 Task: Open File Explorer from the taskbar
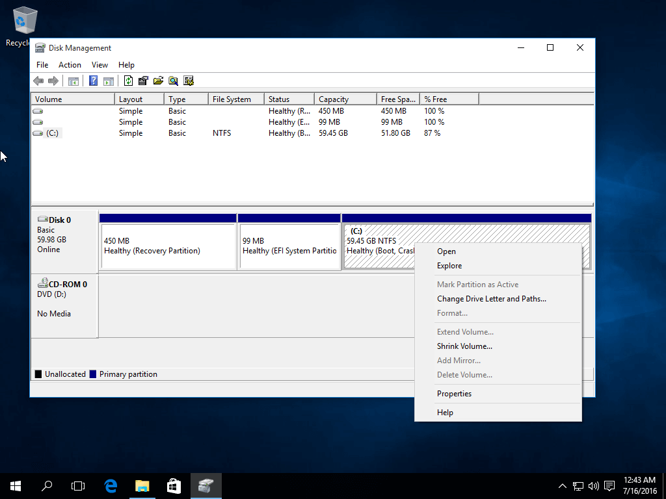tap(142, 485)
